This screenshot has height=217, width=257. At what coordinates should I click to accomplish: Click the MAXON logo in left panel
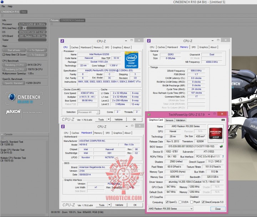13,112
